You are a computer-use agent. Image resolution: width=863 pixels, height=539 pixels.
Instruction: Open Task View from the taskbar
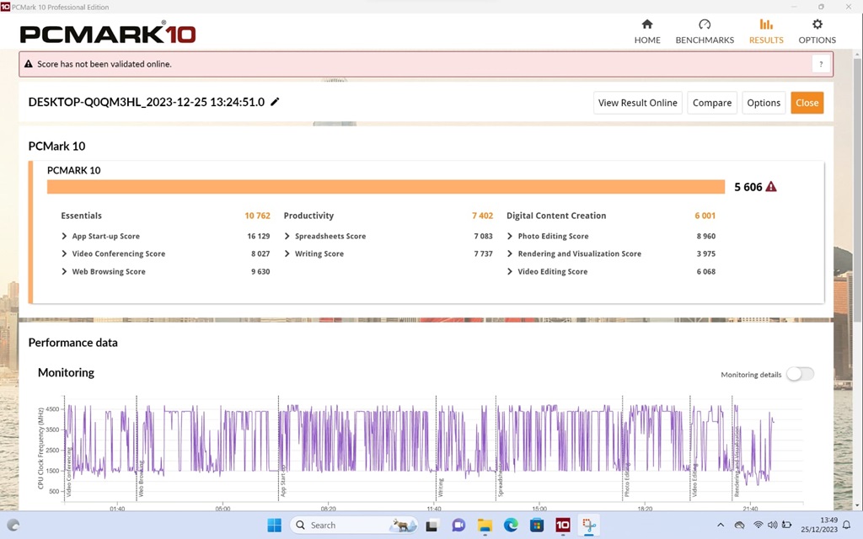click(x=431, y=526)
